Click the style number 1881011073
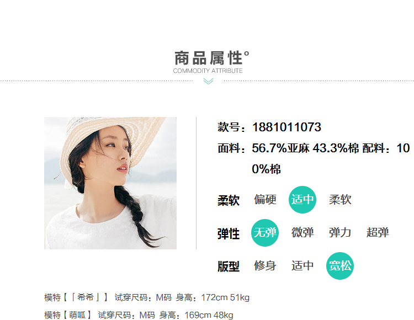The image size is (414, 320). [286, 127]
